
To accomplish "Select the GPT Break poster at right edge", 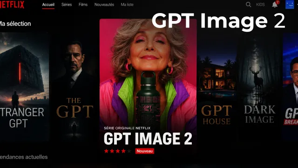I will click(291, 87).
